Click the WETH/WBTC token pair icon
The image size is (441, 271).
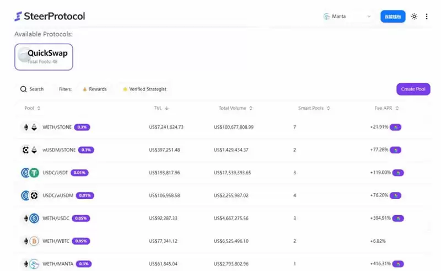click(29, 241)
